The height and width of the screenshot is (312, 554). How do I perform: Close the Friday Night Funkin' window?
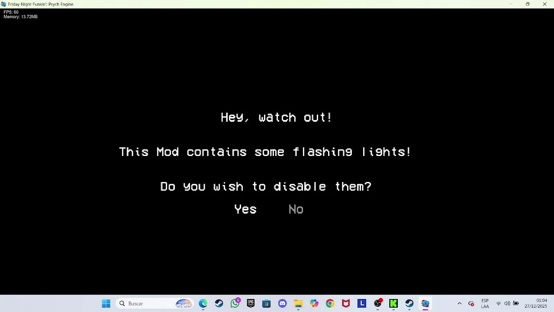tap(544, 4)
